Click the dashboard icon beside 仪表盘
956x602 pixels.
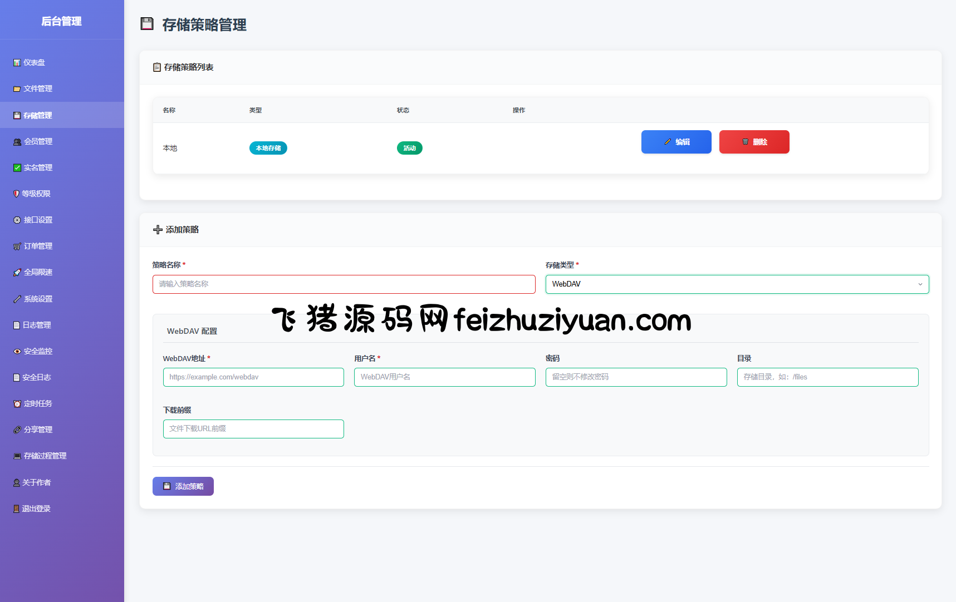pos(17,63)
